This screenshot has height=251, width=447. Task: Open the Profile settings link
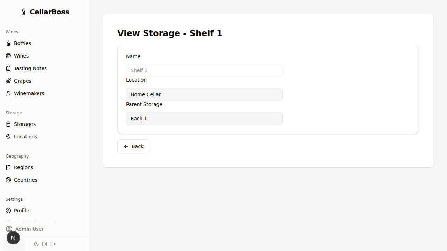coord(22,210)
